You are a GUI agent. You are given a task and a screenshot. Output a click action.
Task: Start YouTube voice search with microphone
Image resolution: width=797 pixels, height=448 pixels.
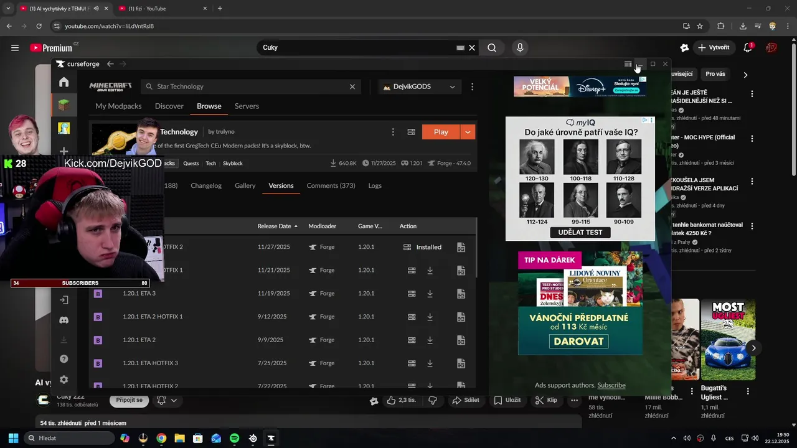[x=520, y=48]
